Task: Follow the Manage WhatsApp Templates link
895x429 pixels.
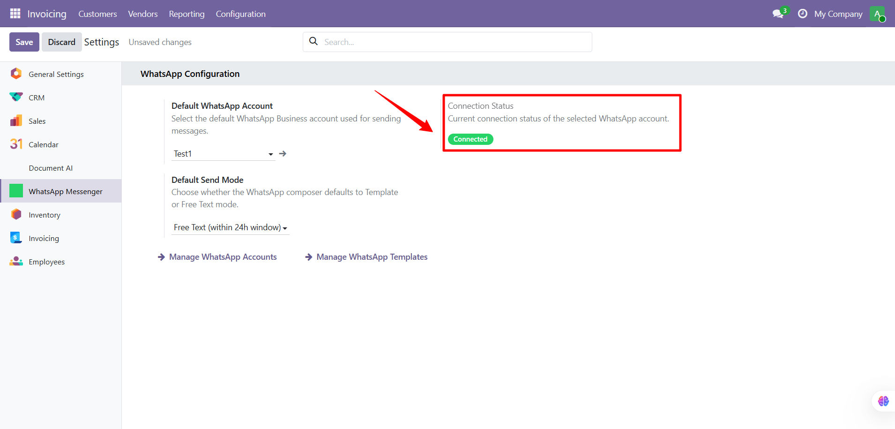Action: click(x=372, y=257)
